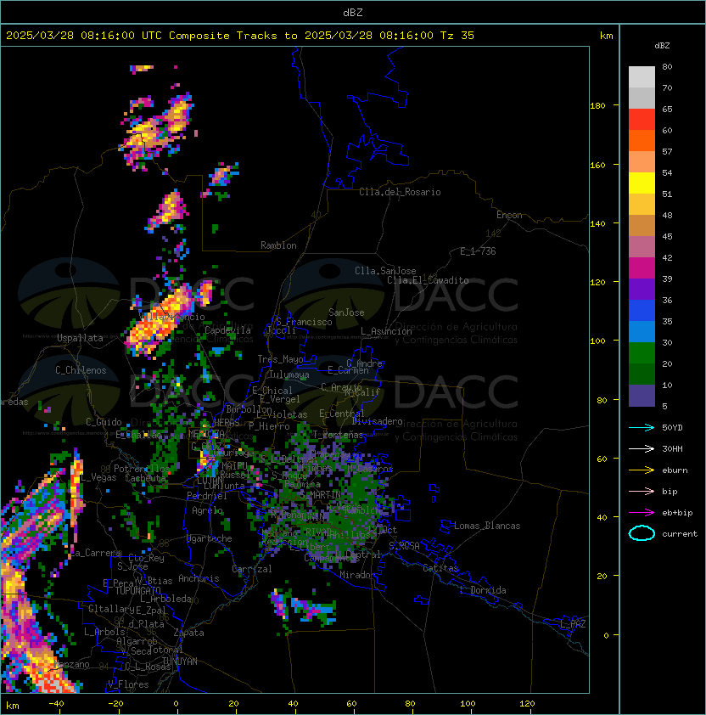Click the 'Perdriel' map label
Image resolution: width=706 pixels, height=715 pixels.
(x=207, y=496)
